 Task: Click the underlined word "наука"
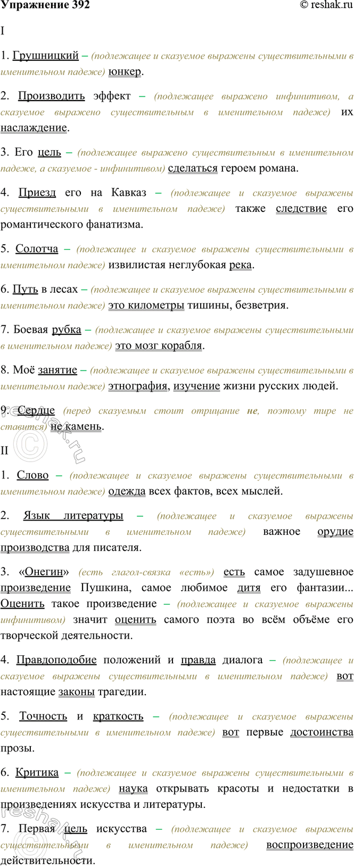pos(133,788)
